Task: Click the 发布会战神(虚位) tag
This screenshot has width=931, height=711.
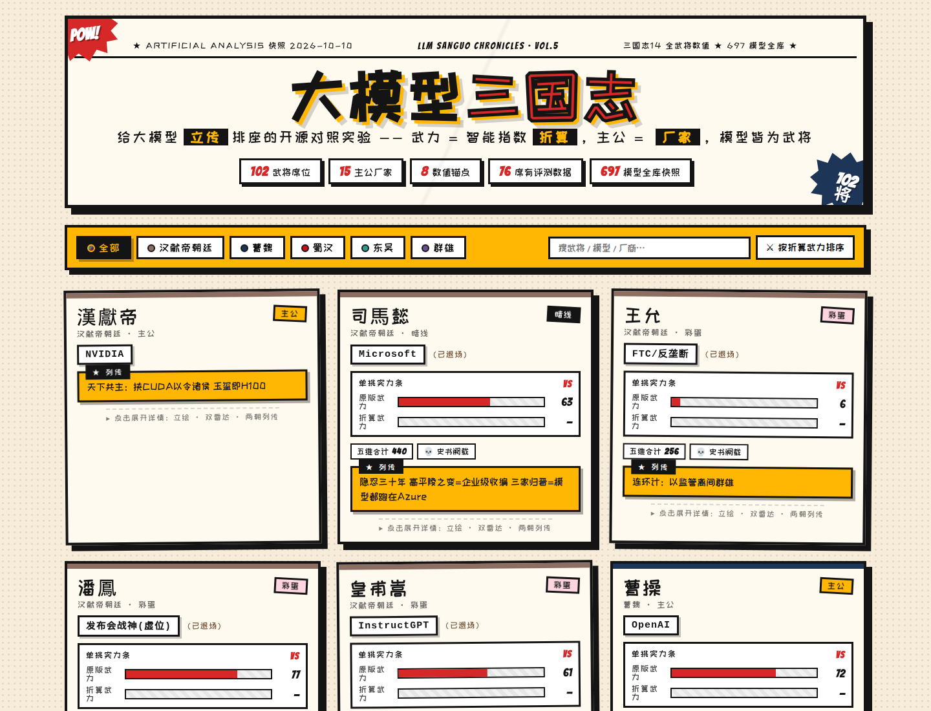Action: click(x=128, y=626)
